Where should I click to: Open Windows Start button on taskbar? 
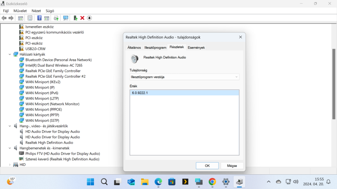coord(91,182)
